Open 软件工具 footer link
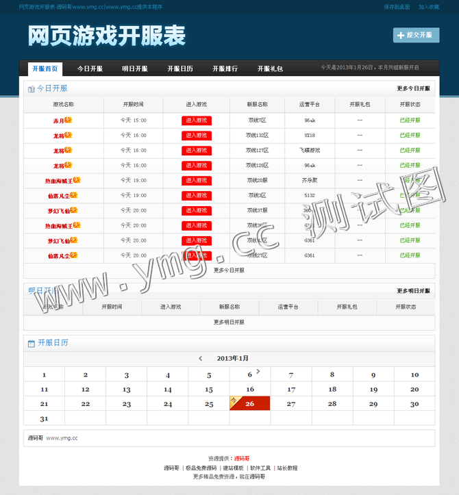Screen dimensions: 459x495 (x=260, y=468)
